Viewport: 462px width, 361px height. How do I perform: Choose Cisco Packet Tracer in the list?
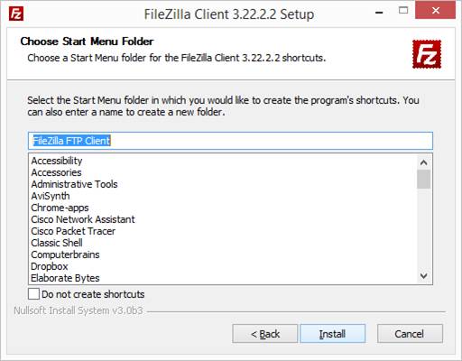pyautogui.click(x=73, y=231)
